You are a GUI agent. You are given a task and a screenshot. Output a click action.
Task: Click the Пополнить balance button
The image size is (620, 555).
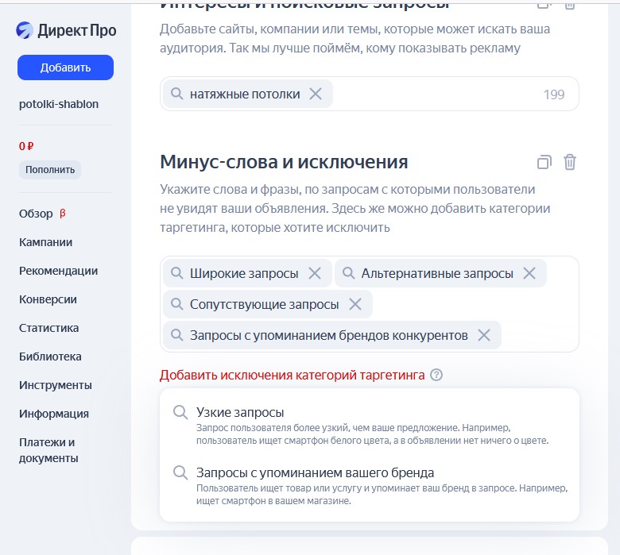[50, 169]
